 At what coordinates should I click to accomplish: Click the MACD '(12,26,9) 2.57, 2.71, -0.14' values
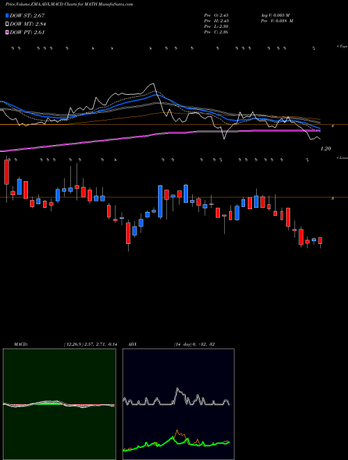[x=90, y=344]
